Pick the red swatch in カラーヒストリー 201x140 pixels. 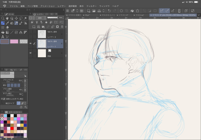[x=12, y=128]
